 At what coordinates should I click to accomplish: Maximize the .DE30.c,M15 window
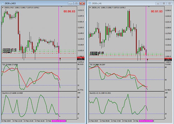(76, 3)
